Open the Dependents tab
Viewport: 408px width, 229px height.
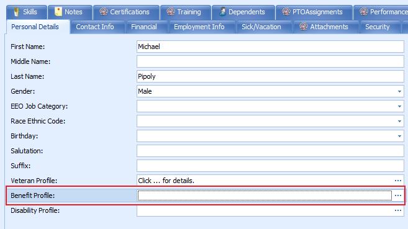click(243, 12)
